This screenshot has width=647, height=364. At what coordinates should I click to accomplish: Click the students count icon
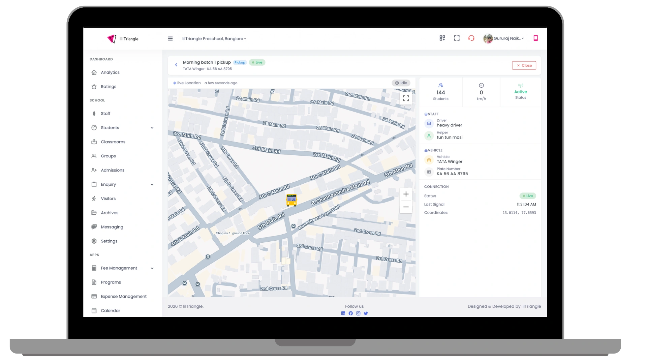pos(440,85)
